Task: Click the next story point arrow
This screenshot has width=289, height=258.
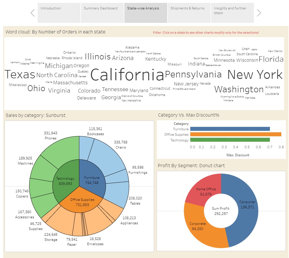Action: click(x=259, y=13)
